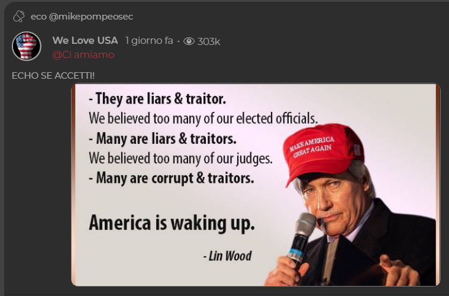
Task: Open the We Love USA profile name
Action: point(85,40)
